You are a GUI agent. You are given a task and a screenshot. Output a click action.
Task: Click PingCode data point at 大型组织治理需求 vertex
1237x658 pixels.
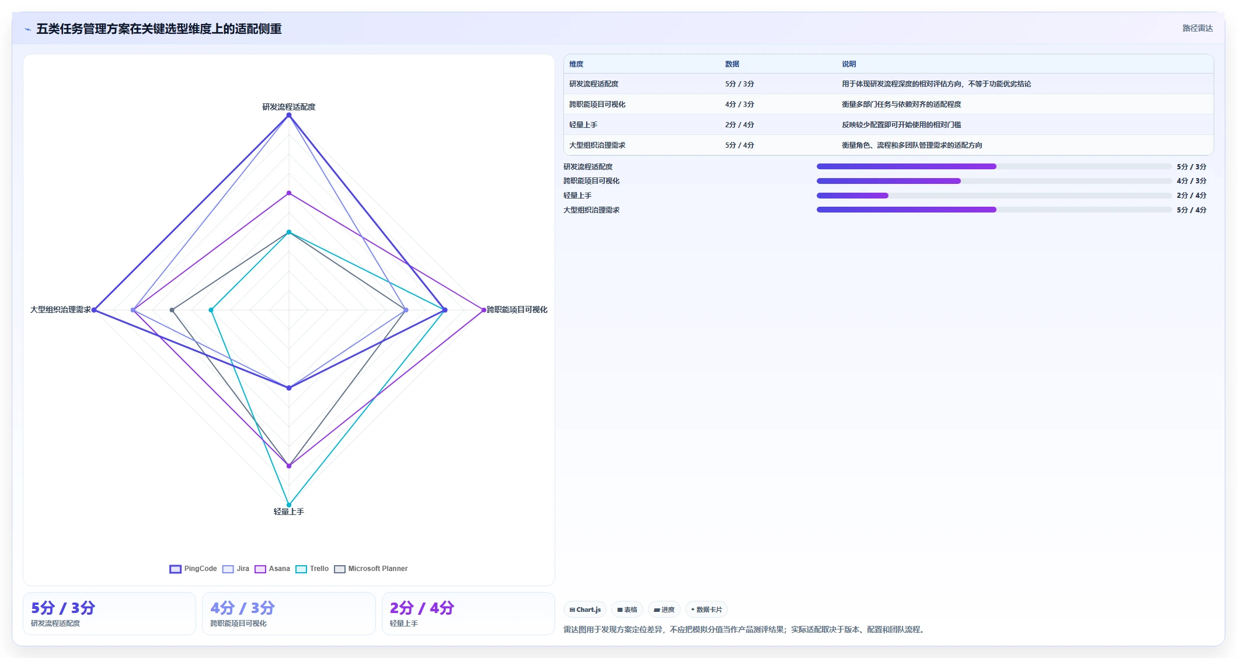click(x=94, y=310)
